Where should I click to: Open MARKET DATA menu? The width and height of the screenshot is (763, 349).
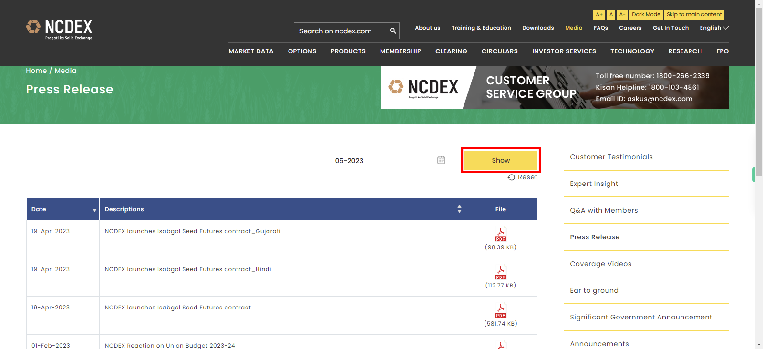(x=251, y=51)
